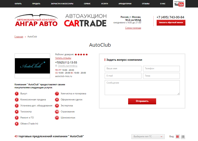Focus the Тема input field

click(161, 76)
